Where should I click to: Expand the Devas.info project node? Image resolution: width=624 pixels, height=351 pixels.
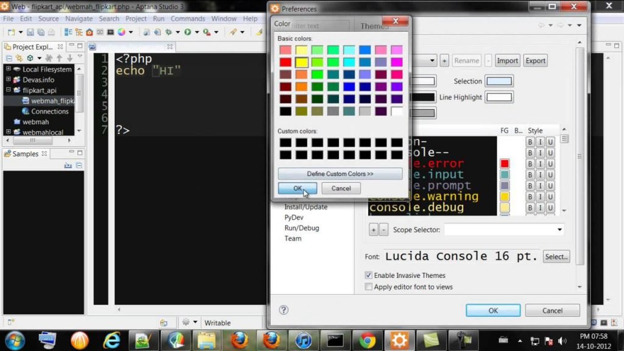9,79
